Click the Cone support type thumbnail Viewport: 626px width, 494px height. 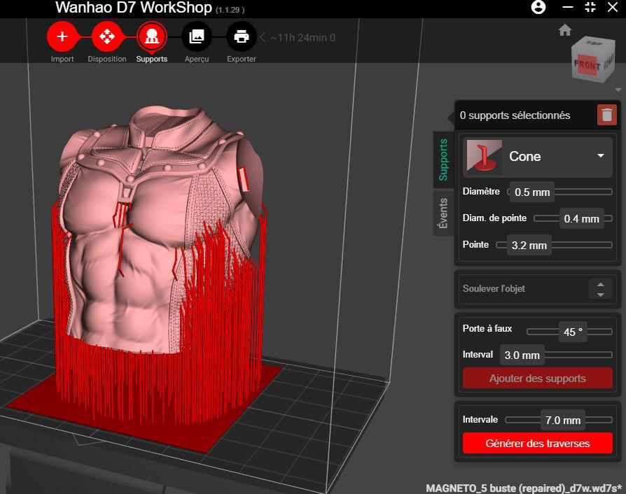(485, 156)
